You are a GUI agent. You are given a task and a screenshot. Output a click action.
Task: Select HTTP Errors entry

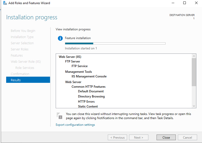[86, 102]
